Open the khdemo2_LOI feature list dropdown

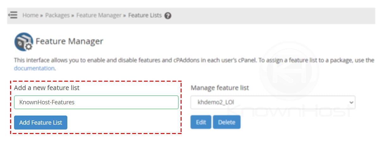point(273,102)
